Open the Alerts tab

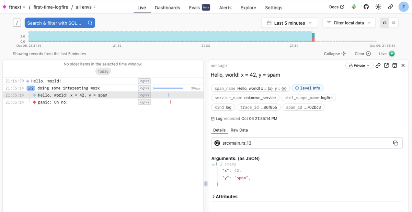tap(225, 8)
